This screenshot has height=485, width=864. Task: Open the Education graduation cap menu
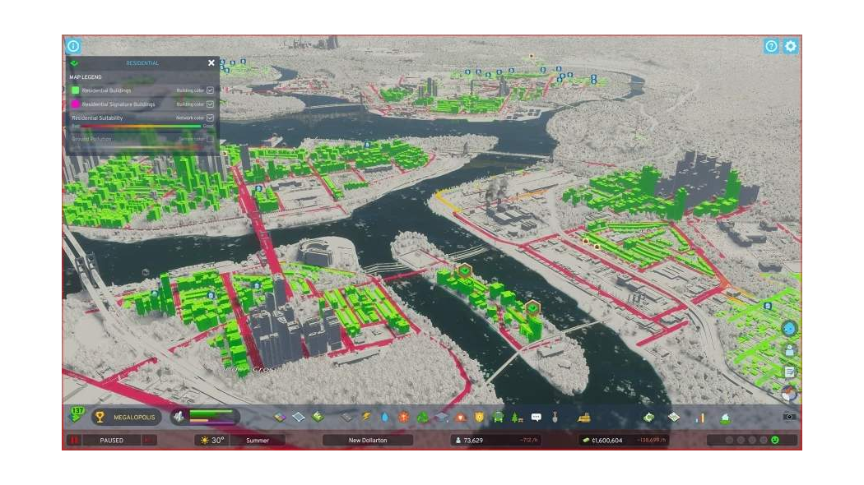tap(441, 418)
